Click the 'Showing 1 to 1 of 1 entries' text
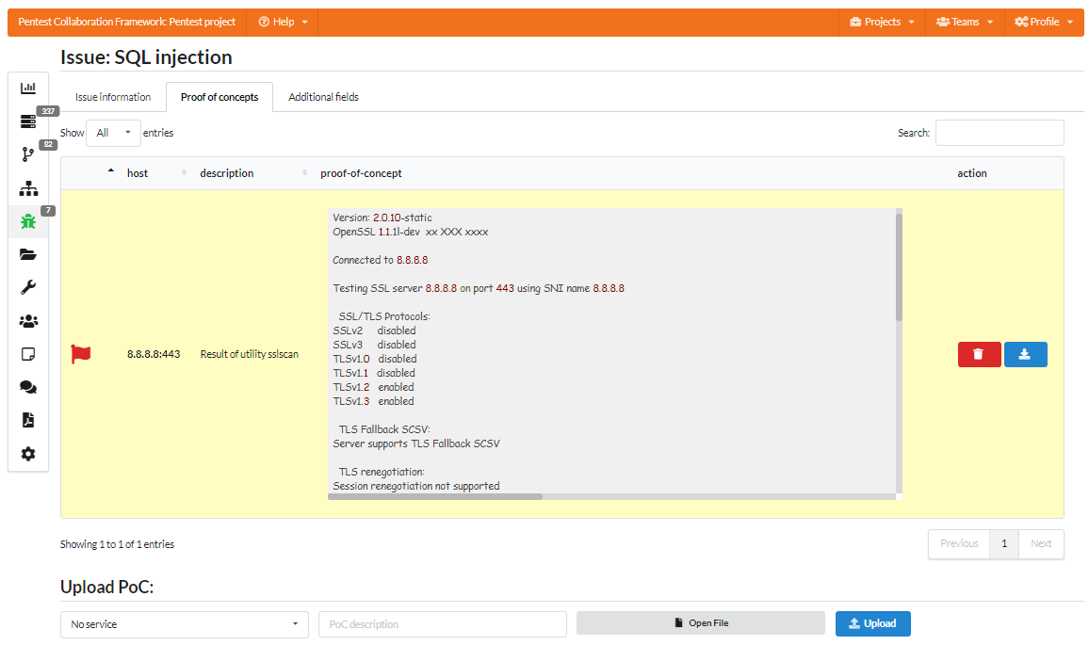This screenshot has width=1089, height=645. pos(117,544)
